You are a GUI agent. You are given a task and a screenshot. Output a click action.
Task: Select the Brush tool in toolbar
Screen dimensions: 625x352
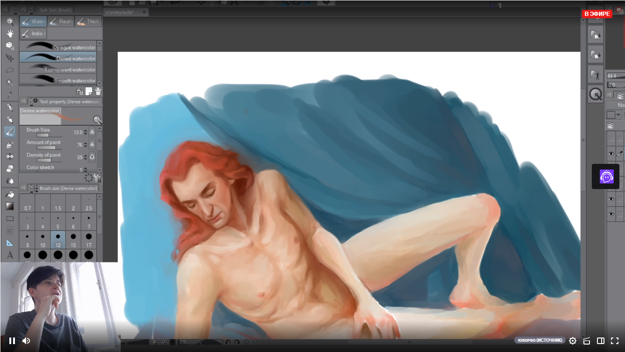(10, 132)
